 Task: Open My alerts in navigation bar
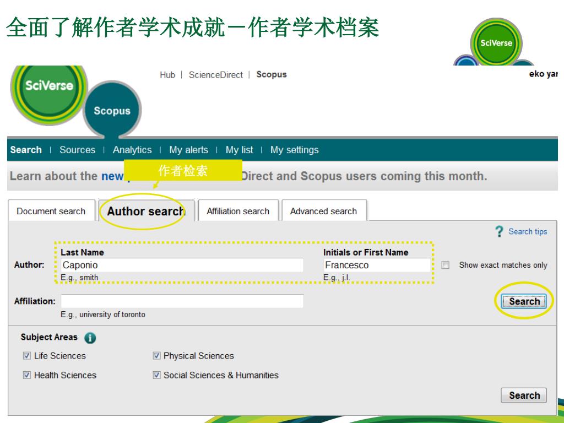click(x=189, y=150)
